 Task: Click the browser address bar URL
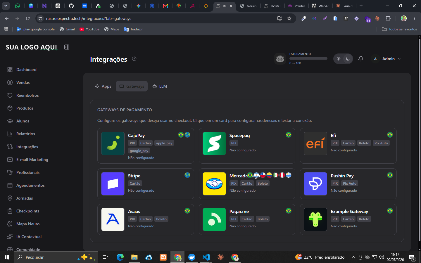[x=89, y=18]
